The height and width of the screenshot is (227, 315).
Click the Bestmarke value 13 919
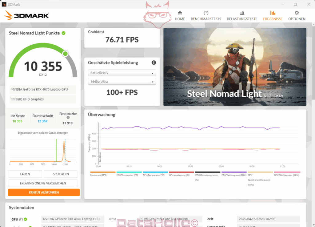tap(67, 123)
